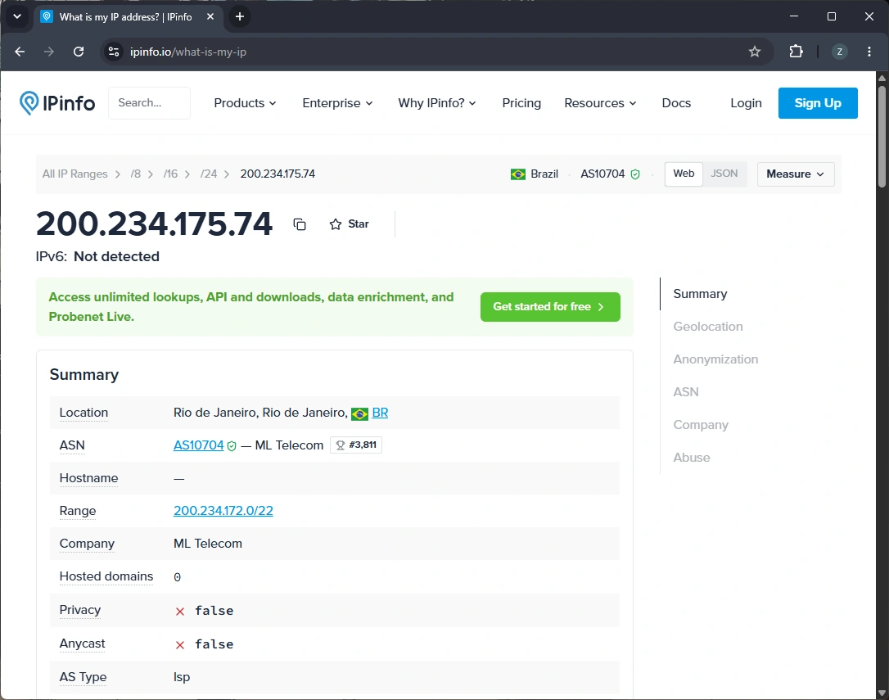Jump to Abuse section in sidebar

pos(691,457)
